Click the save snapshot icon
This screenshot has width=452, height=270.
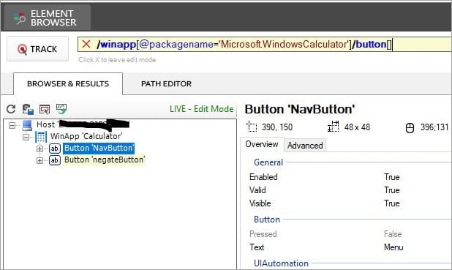coord(28,109)
